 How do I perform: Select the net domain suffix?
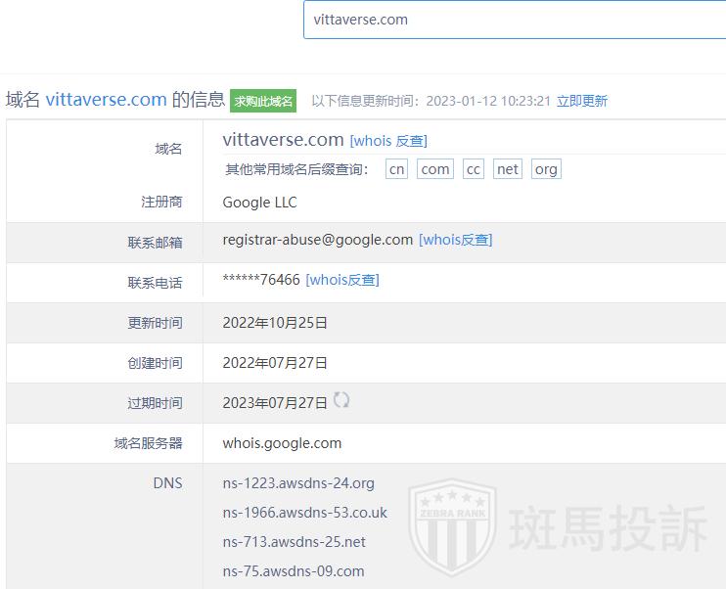pyautogui.click(x=508, y=169)
